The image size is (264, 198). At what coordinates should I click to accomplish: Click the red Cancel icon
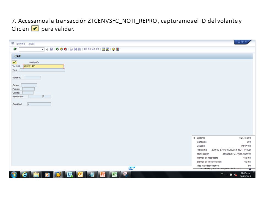(65, 49)
